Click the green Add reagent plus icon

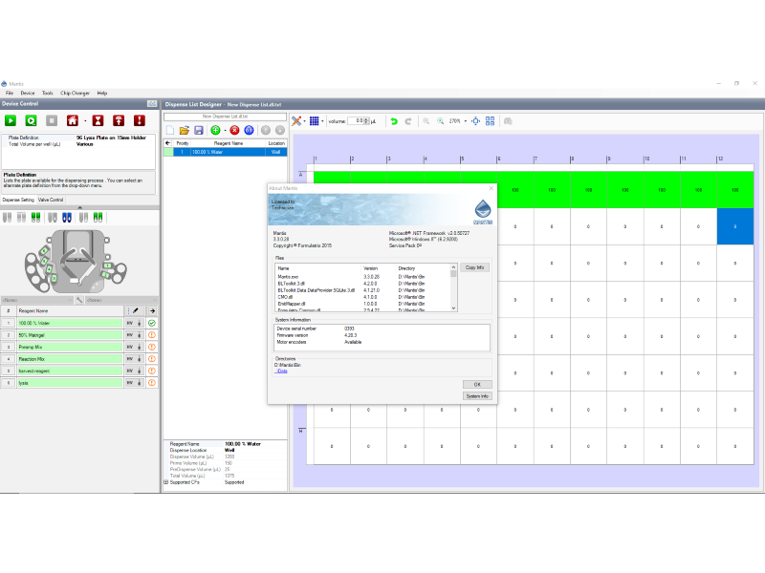(x=215, y=130)
